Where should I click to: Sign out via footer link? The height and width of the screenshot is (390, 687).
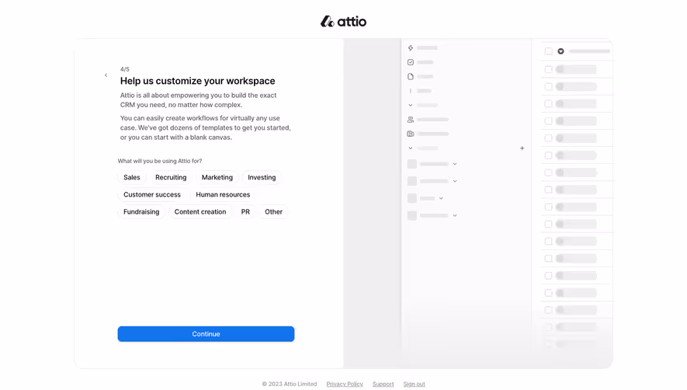click(x=414, y=384)
